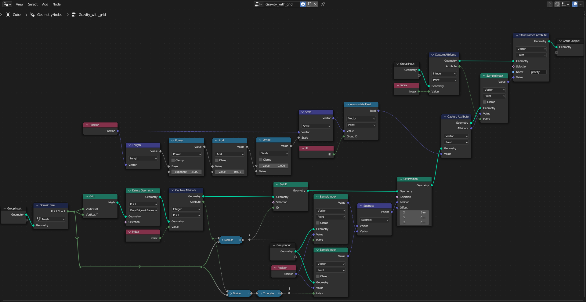Image resolution: width=586 pixels, height=302 pixels.
Task: Toggle Clamp in bottom Sample Index node
Action: coord(318,276)
